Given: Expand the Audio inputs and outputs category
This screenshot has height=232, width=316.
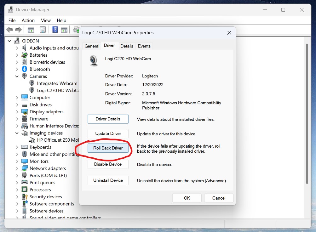Looking at the screenshot, I should click(x=17, y=48).
